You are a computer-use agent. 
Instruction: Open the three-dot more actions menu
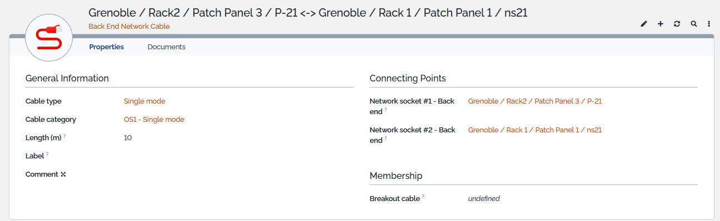pos(709,24)
